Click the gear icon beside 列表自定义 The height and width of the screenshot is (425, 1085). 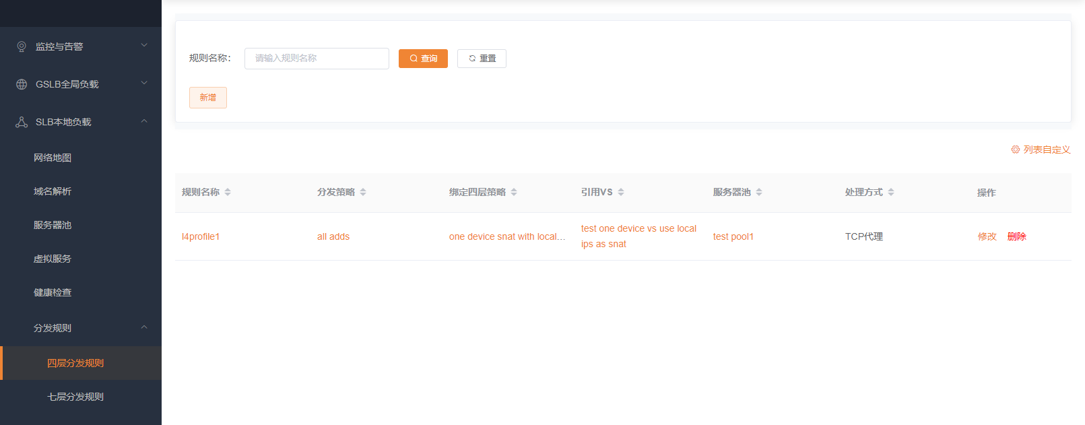tap(1015, 150)
